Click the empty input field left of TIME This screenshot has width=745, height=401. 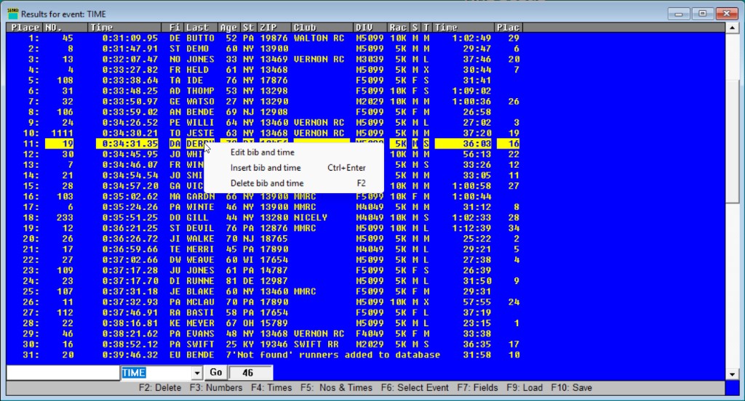63,373
